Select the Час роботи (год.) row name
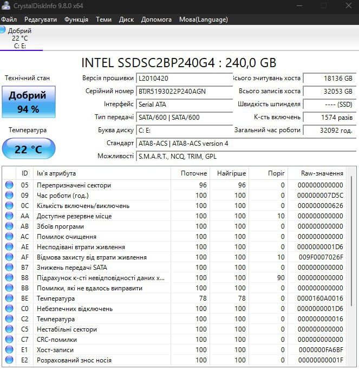This screenshot has width=359, height=370. (63, 196)
